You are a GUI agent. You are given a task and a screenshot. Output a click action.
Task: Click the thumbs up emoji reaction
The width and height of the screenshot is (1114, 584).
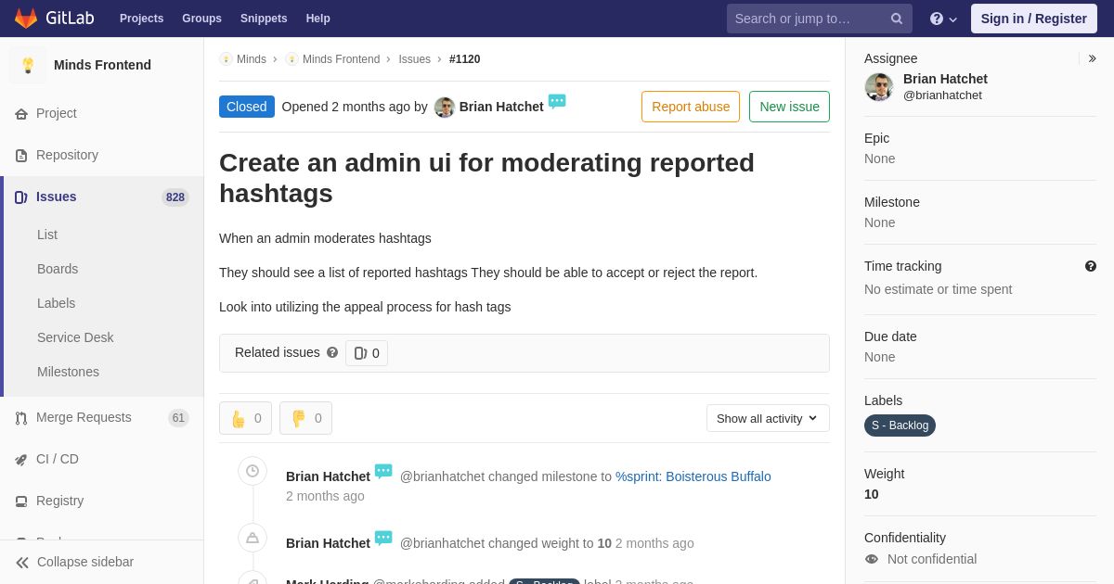pos(245,418)
